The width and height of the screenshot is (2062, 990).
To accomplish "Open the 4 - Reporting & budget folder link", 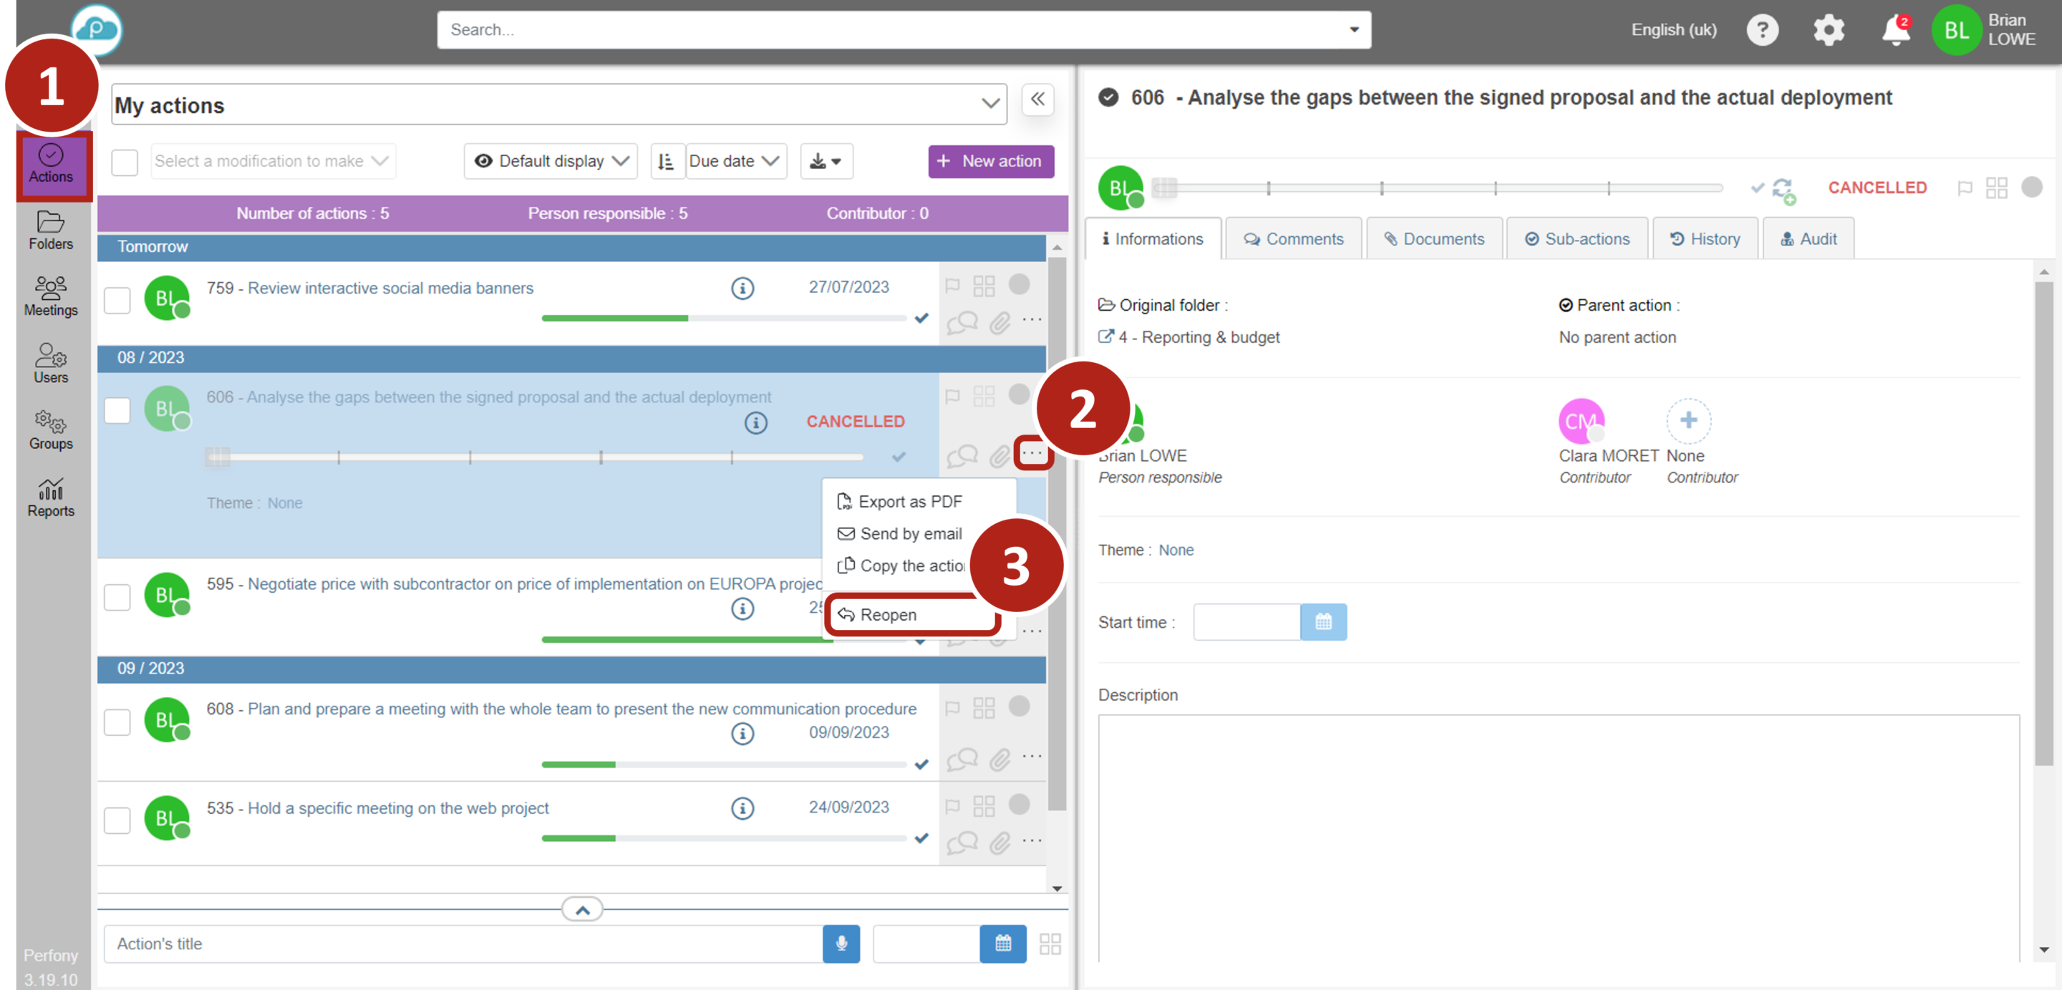I will coord(1198,338).
